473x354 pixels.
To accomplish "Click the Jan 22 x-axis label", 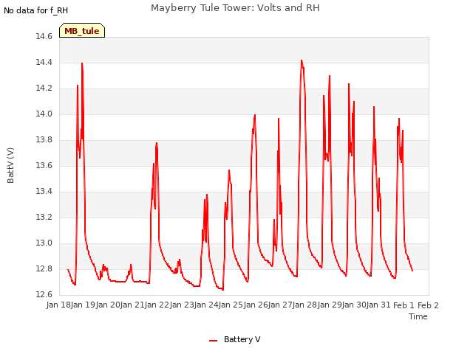I will click(x=157, y=305).
